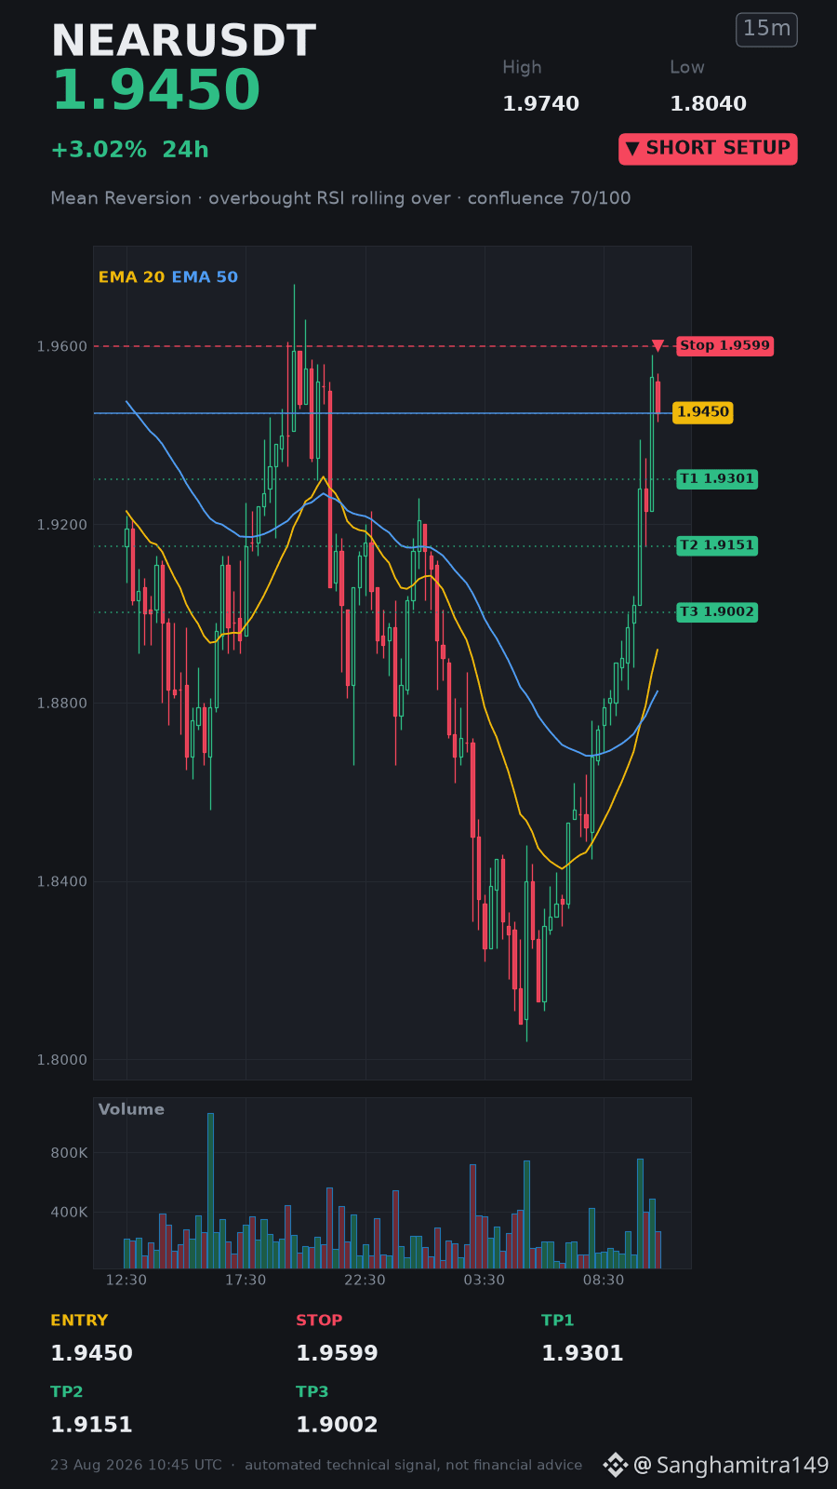
Task: Click the 1.9600 price axis label
Action: point(61,346)
